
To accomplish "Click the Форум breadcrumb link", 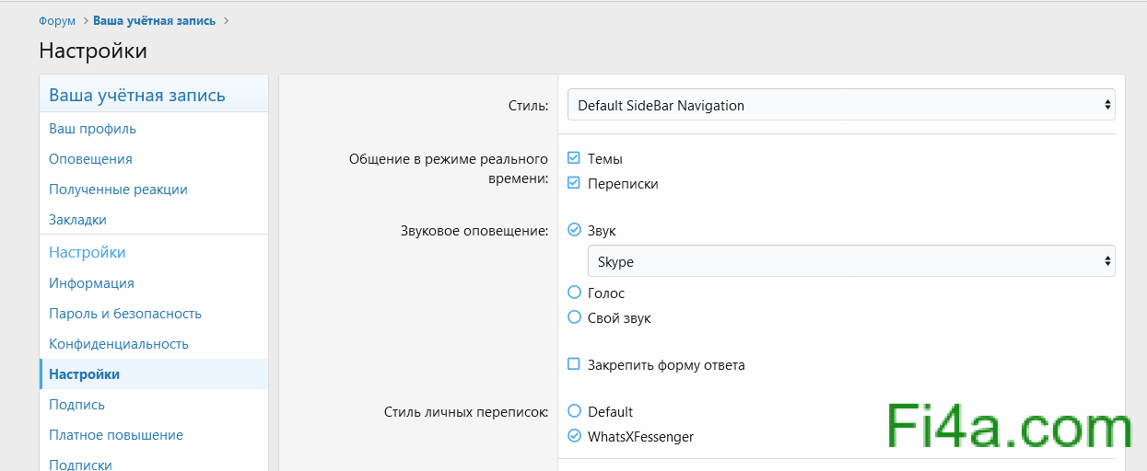I will (x=57, y=20).
